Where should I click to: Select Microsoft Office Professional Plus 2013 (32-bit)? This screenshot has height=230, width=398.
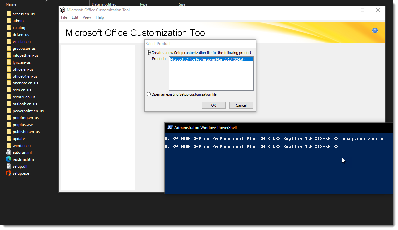coord(211,59)
